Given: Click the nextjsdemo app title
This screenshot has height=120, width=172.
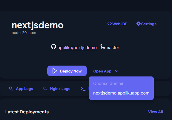Looking at the screenshot, I should [x=38, y=25].
